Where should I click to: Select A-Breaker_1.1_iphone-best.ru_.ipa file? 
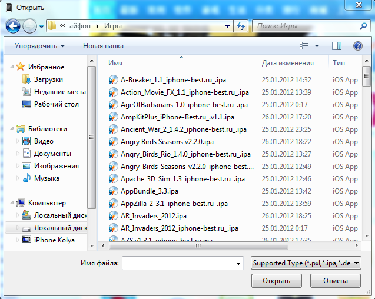tap(173, 80)
